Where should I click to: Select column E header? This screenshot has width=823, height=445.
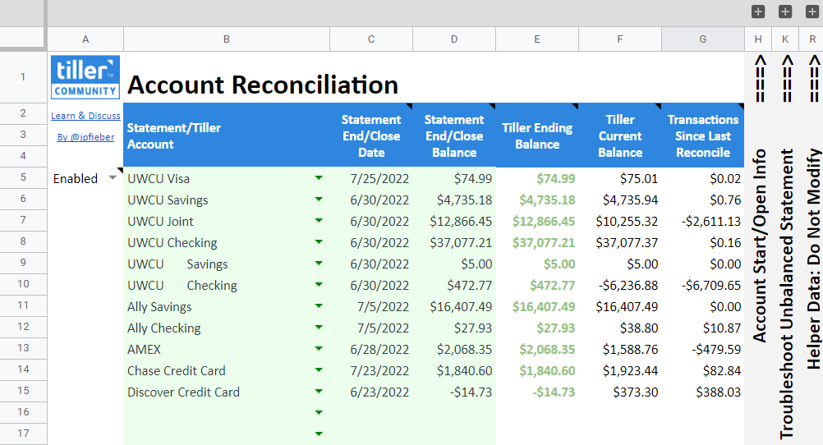[537, 39]
